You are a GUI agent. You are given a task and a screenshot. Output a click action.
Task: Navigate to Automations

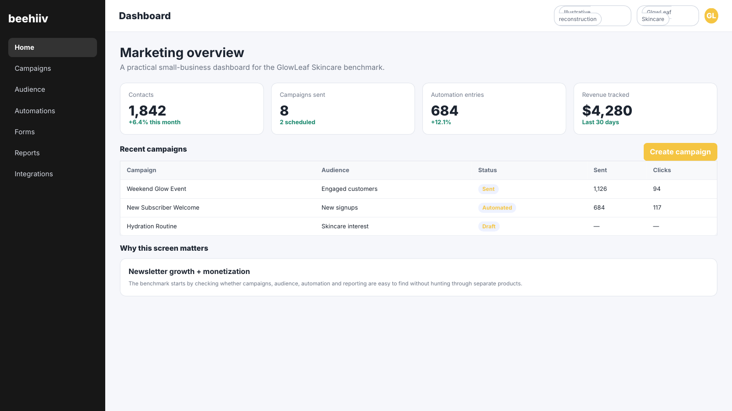click(53, 111)
